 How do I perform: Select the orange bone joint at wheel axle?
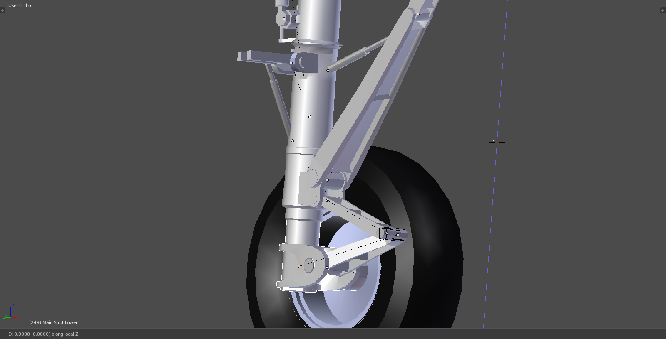coord(299,266)
